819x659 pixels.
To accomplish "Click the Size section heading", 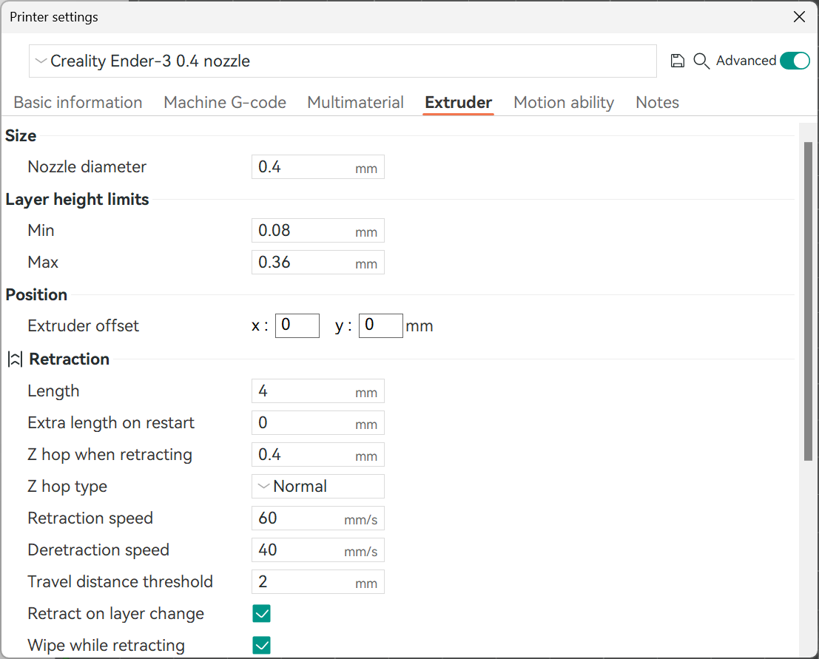I will point(21,136).
